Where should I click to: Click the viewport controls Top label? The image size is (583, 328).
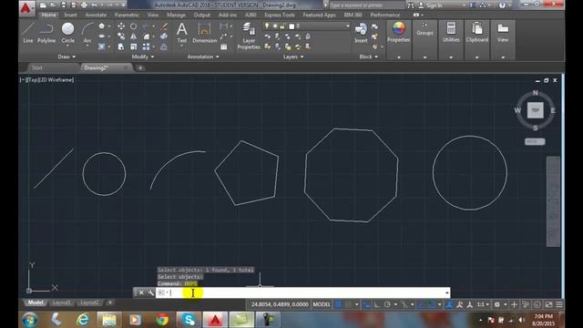32,79
